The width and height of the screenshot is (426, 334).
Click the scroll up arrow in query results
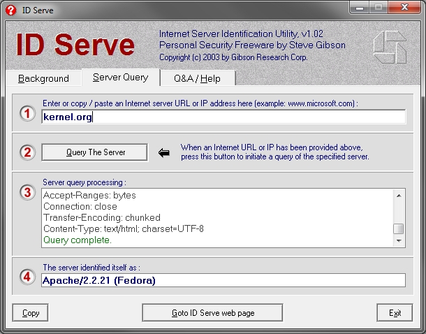399,196
